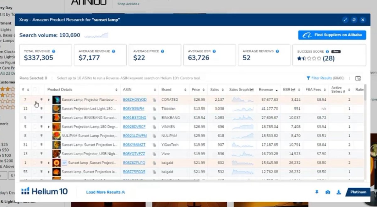Click the table vertical scrollbar
Image resolution: width=377 pixels, height=207 pixels.
pos(365,93)
